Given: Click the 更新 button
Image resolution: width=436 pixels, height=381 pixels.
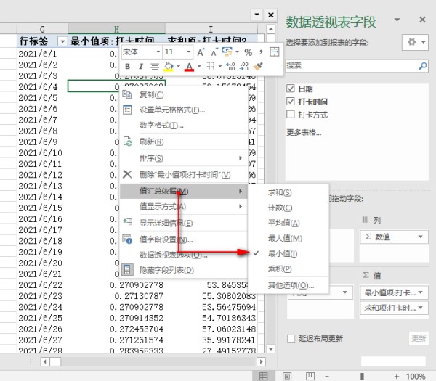Looking at the screenshot, I should point(419,338).
